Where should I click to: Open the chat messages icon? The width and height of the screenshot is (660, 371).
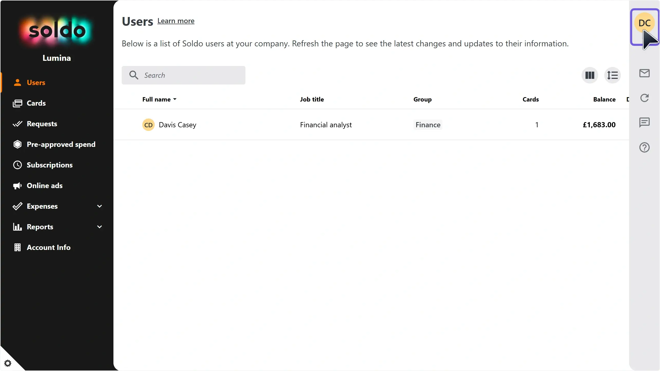click(x=644, y=122)
